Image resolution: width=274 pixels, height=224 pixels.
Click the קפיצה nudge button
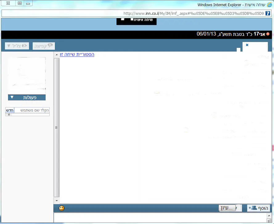click(x=44, y=46)
